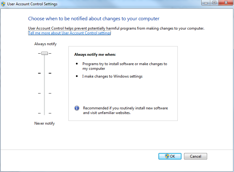Click the 'Never notify' label
Image resolution: width=234 pixels, height=172 pixels.
click(44, 123)
